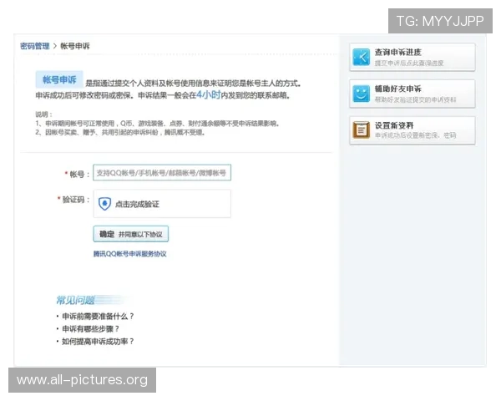The height and width of the screenshot is (401, 501).
Task: Click the 帐号申诉 highlighted heading
Action: [59, 79]
